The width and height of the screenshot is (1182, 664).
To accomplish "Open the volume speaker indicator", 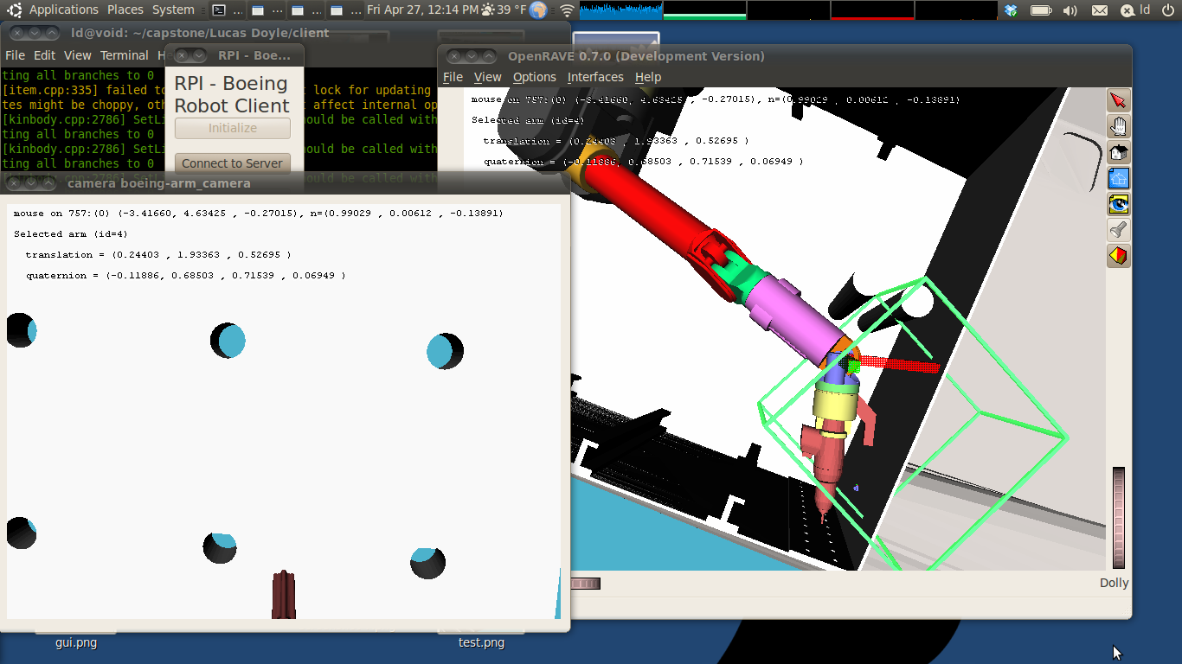I will tap(1070, 10).
